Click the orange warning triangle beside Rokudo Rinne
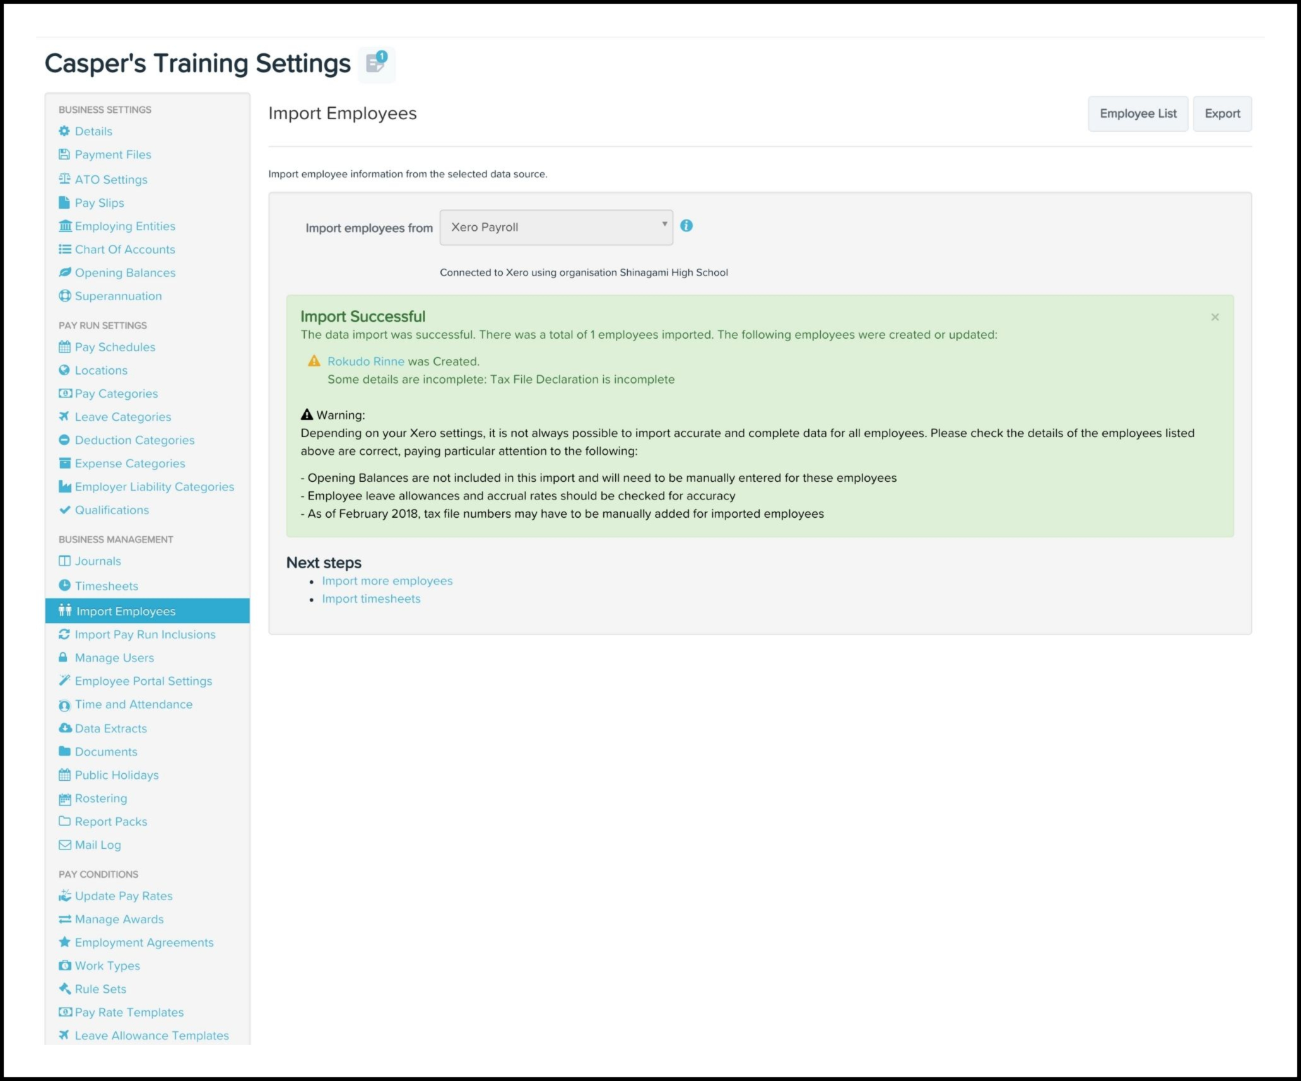1301x1081 pixels. tap(314, 361)
